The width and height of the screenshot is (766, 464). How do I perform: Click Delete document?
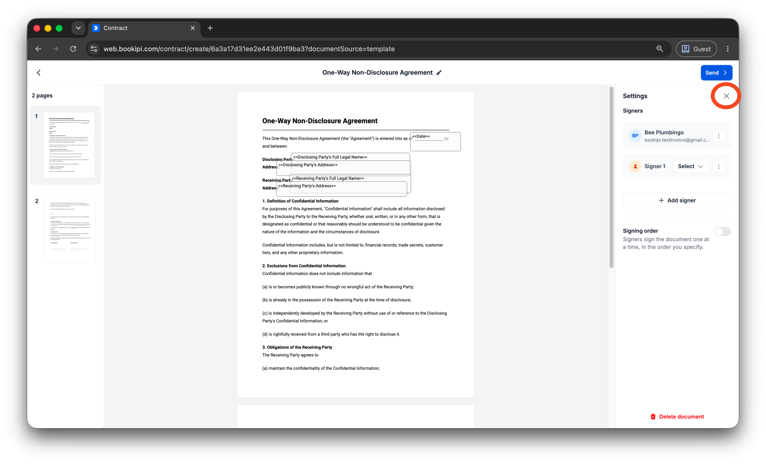point(677,417)
